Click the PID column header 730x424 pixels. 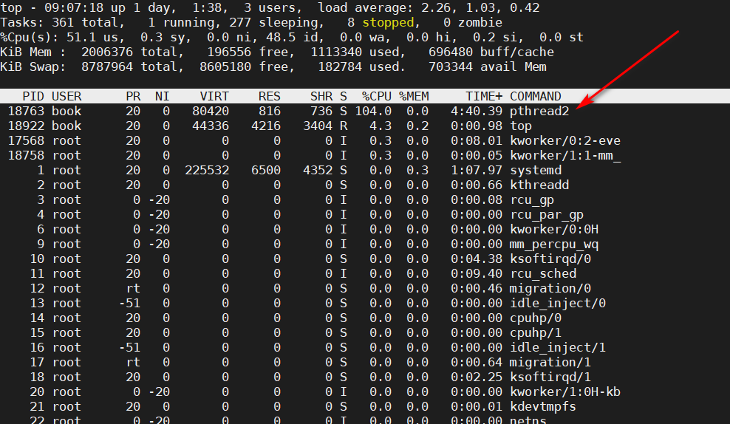pyautogui.click(x=33, y=96)
